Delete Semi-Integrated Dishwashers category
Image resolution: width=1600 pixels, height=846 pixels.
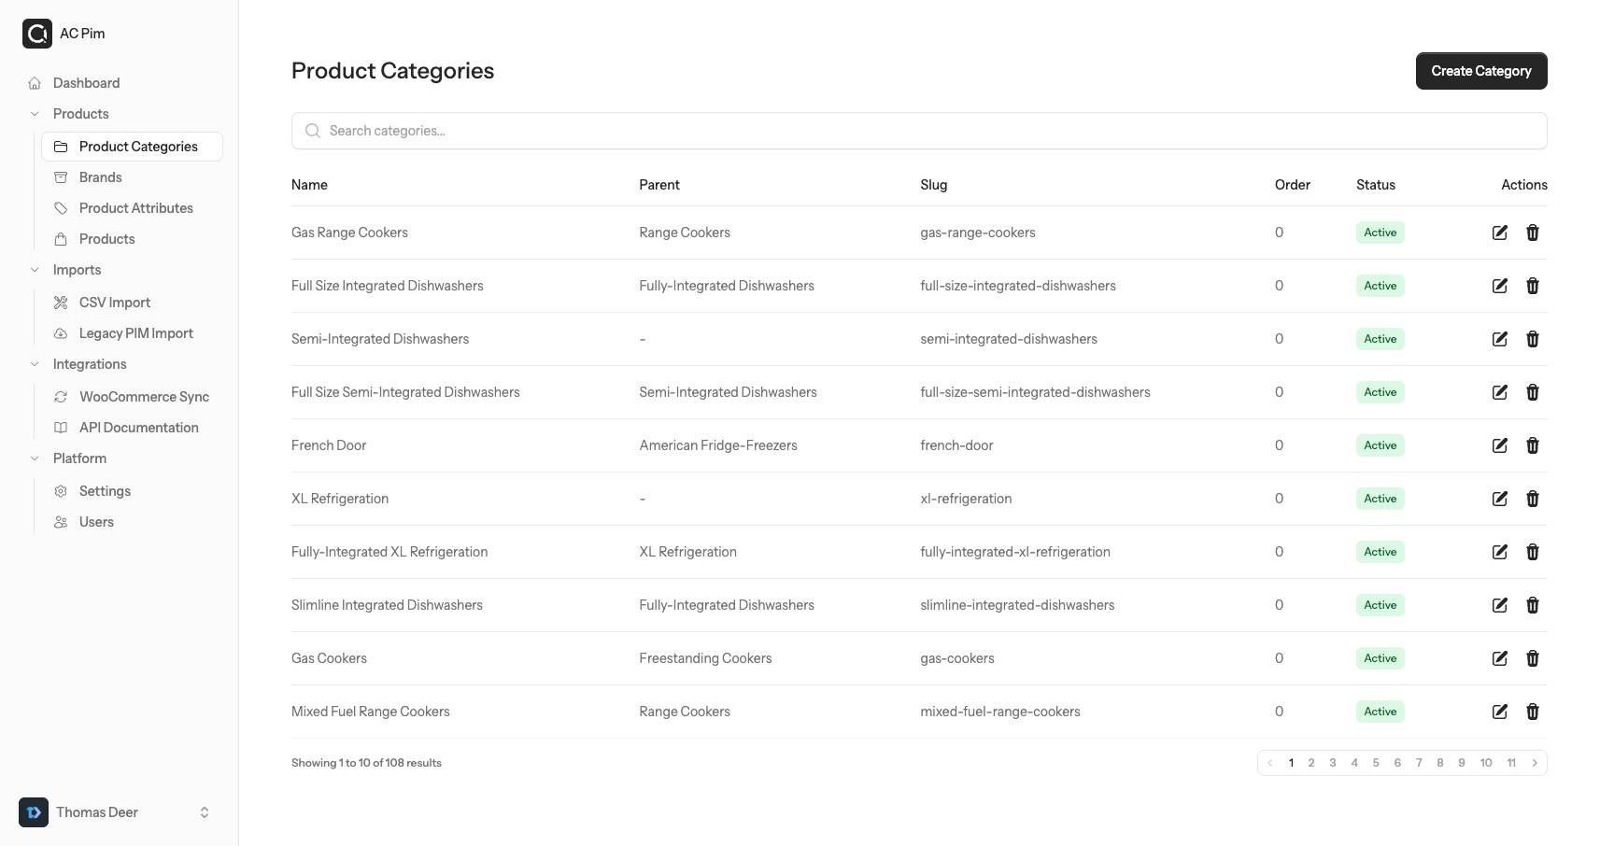1532,339
